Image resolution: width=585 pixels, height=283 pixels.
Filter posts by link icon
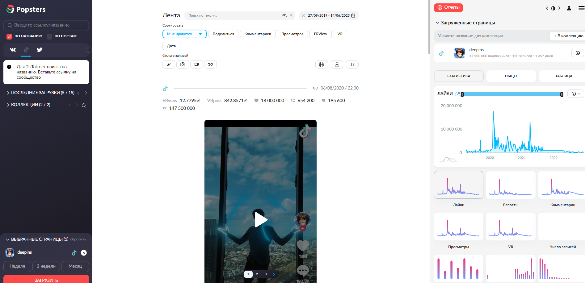[x=210, y=65]
